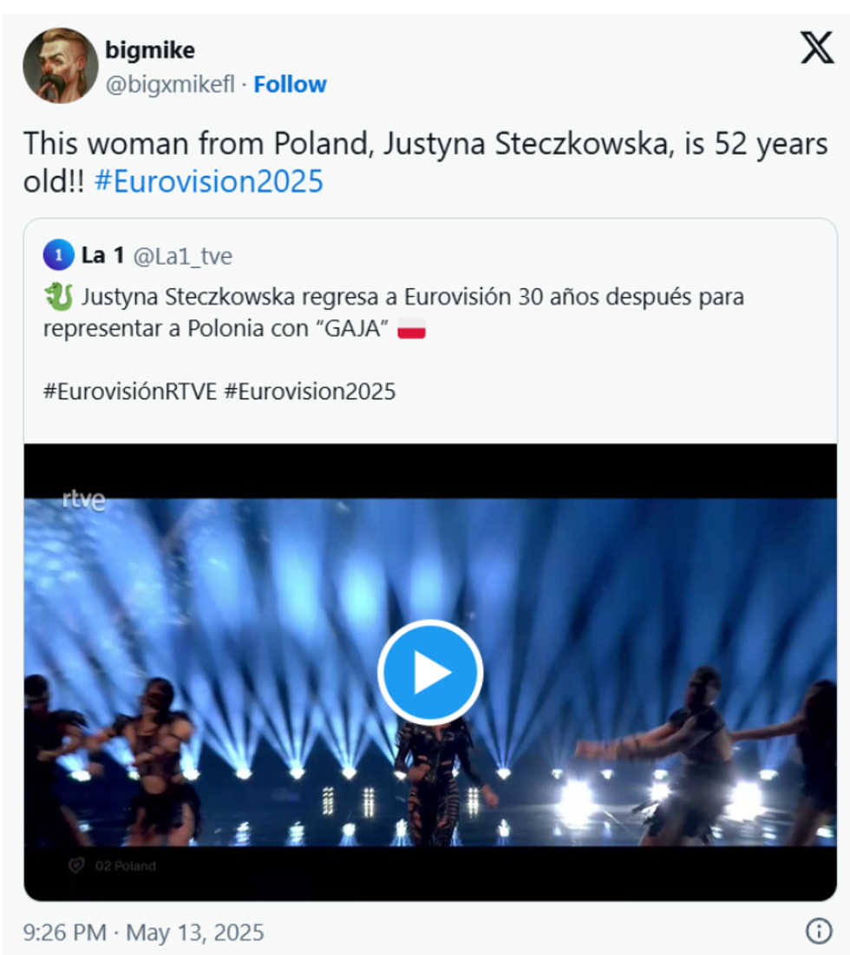850x955 pixels.
Task: Open the @La1_tve handle
Action: tap(182, 256)
